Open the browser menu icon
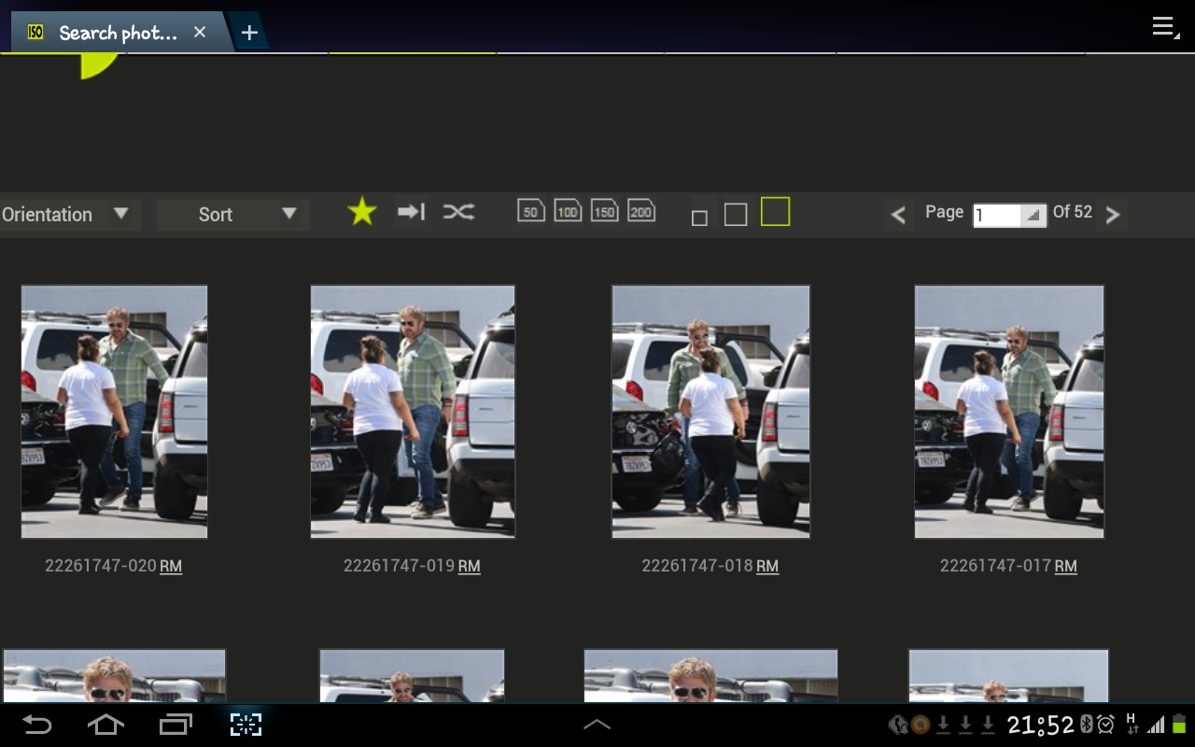 pyautogui.click(x=1163, y=27)
